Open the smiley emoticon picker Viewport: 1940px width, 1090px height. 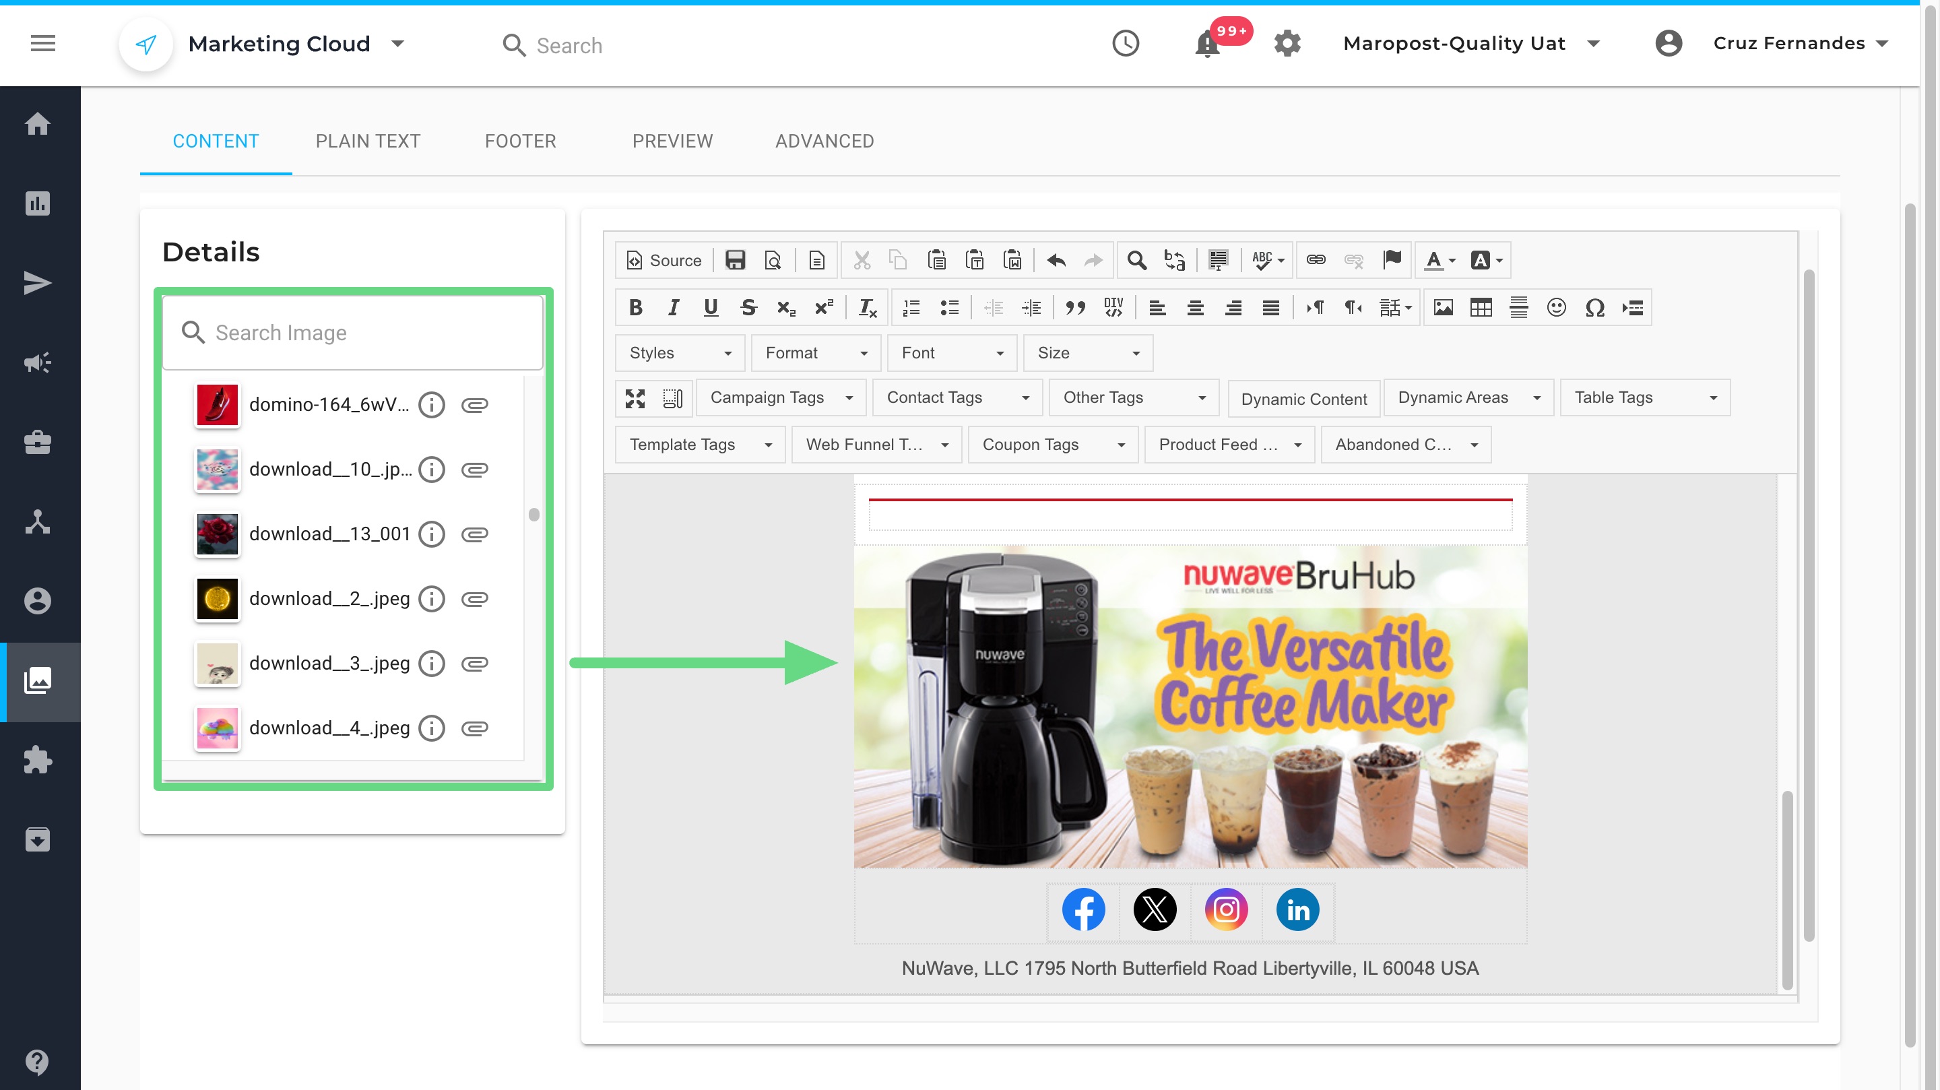tap(1556, 307)
